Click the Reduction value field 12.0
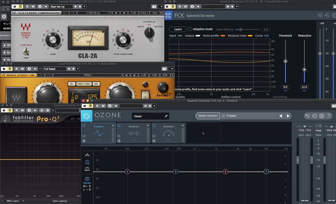 pos(304,87)
